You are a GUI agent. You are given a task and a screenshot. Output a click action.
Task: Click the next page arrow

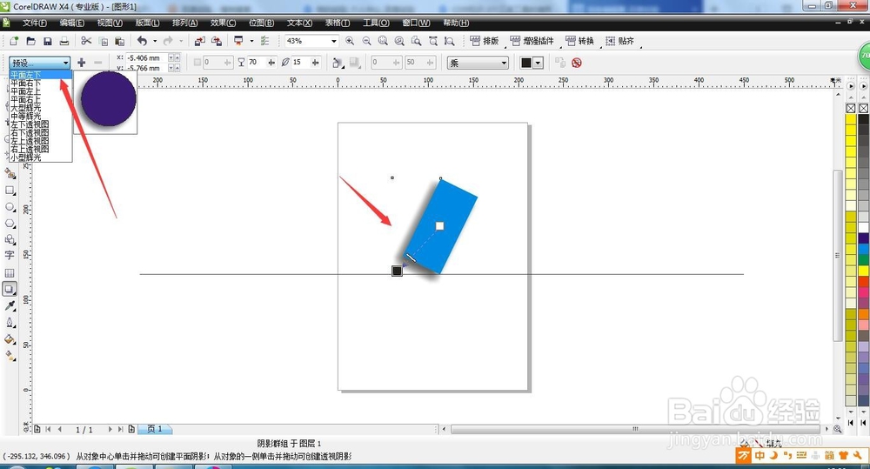pos(110,429)
